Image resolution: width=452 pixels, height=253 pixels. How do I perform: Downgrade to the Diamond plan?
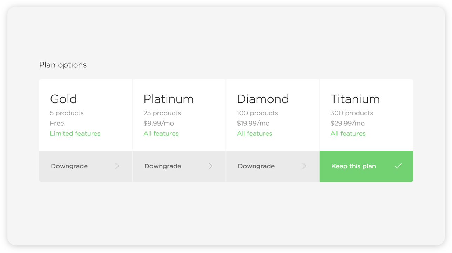[x=273, y=166]
